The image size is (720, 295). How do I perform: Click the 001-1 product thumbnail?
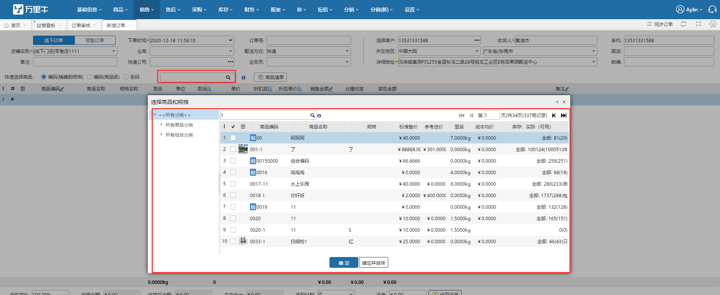tap(243, 149)
